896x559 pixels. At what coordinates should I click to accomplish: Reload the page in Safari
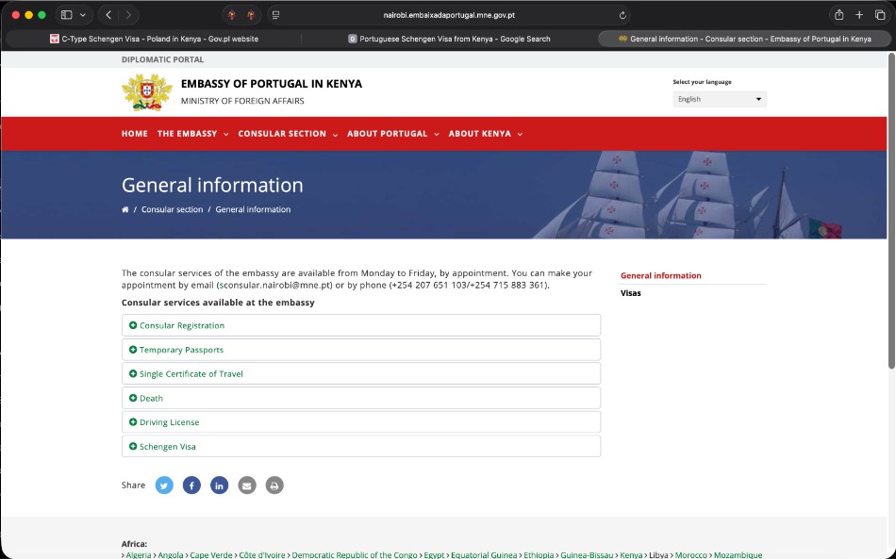tap(622, 15)
